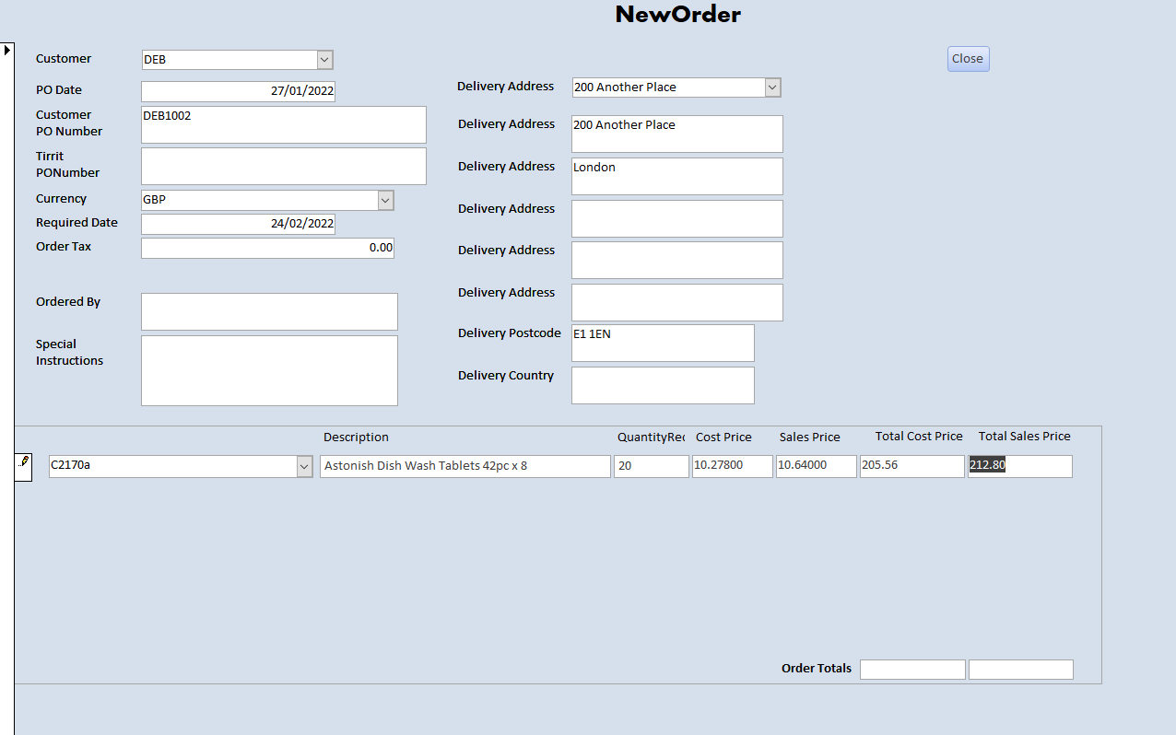Click the main form record selector arrow
Viewport: 1176px width, 735px height.
pos(7,49)
